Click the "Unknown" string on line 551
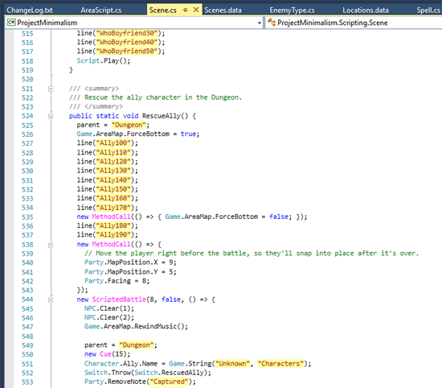This screenshot has width=442, height=388. pos(232,363)
